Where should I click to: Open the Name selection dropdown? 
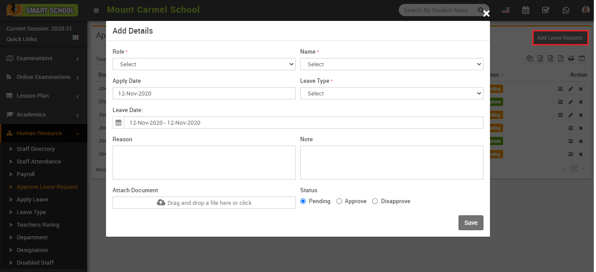pyautogui.click(x=391, y=64)
